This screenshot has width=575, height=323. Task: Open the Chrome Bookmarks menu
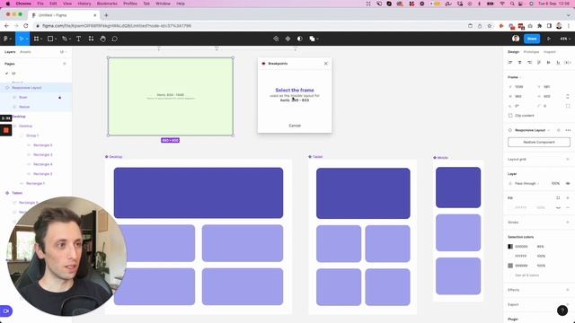click(107, 4)
